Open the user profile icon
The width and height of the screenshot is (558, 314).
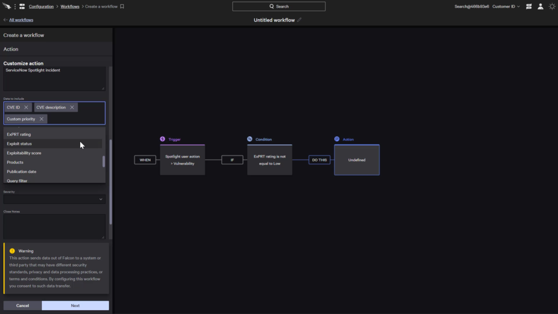[541, 6]
